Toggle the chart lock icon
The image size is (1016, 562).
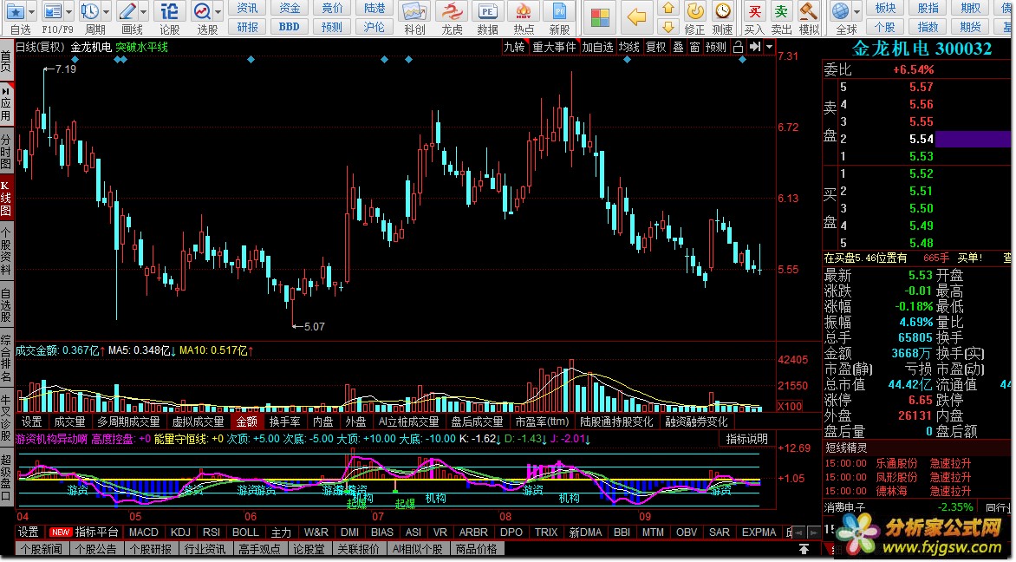pyautogui.click(x=738, y=47)
